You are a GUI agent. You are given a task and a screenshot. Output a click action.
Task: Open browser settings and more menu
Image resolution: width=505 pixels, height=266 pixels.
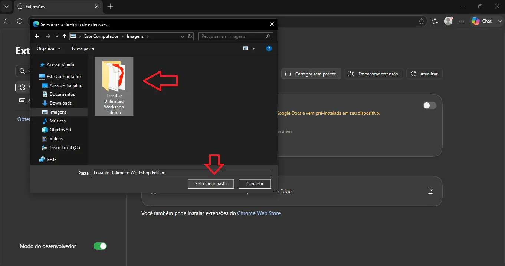coord(462,21)
